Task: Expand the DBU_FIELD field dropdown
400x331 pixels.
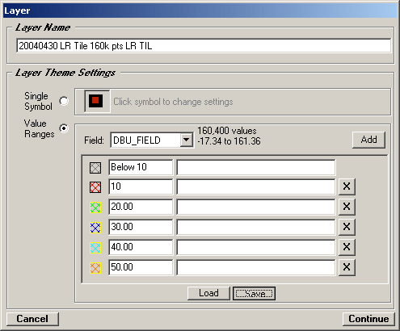Action: [187, 140]
